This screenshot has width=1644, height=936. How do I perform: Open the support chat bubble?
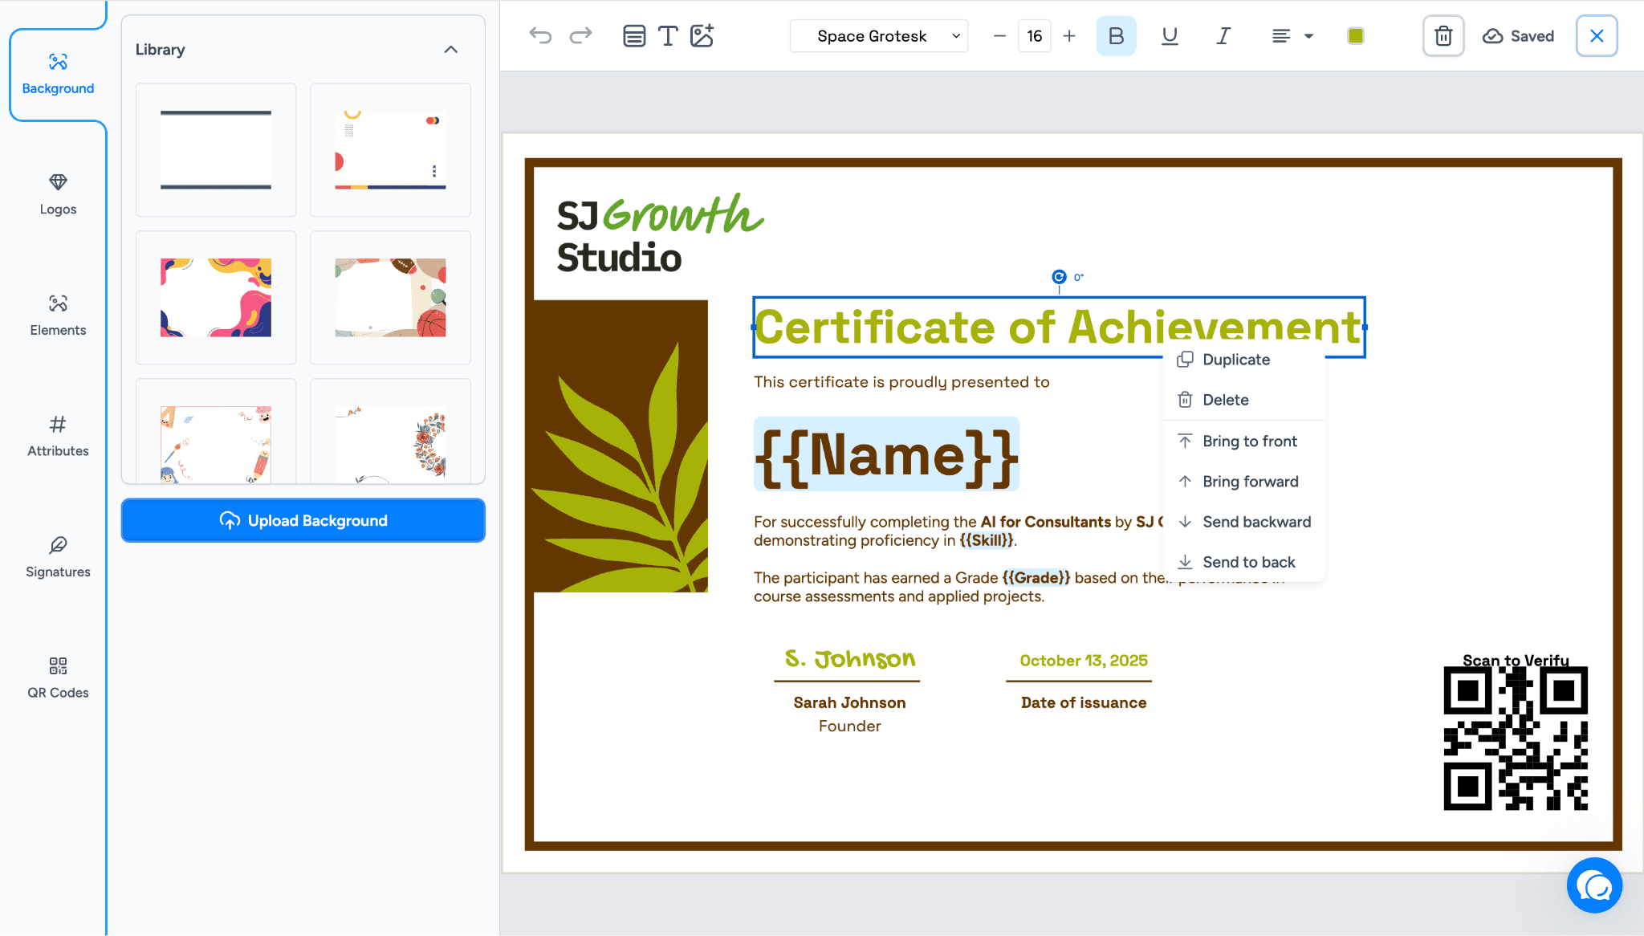pos(1594,885)
